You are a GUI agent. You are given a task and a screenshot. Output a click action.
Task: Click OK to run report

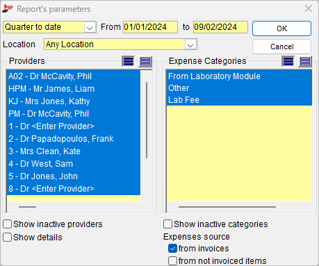tap(281, 28)
